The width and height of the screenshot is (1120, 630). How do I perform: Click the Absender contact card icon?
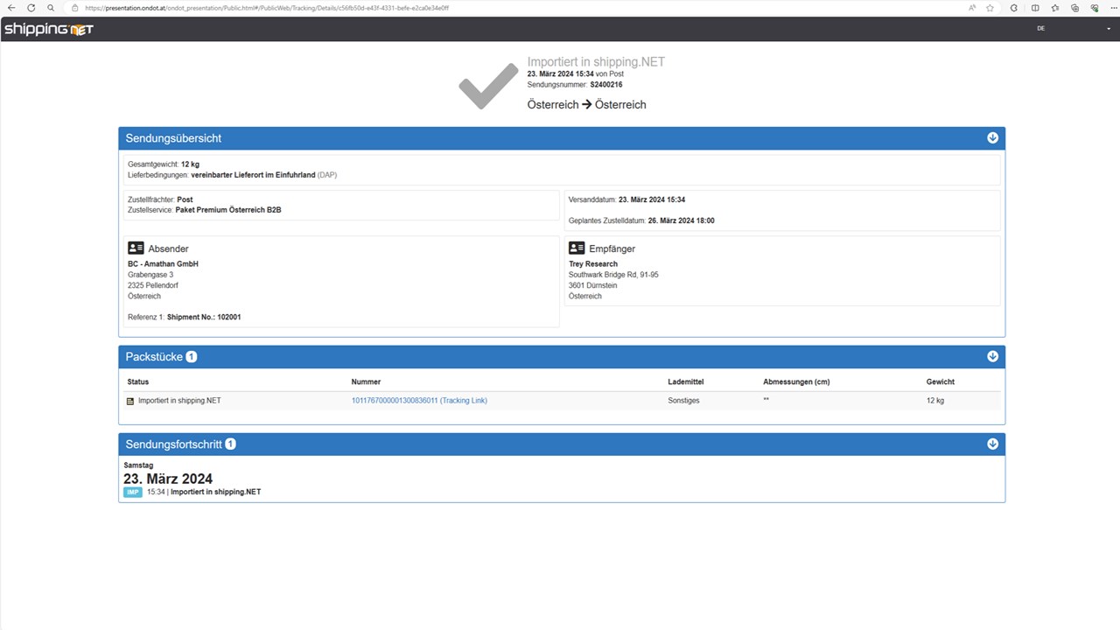point(136,248)
